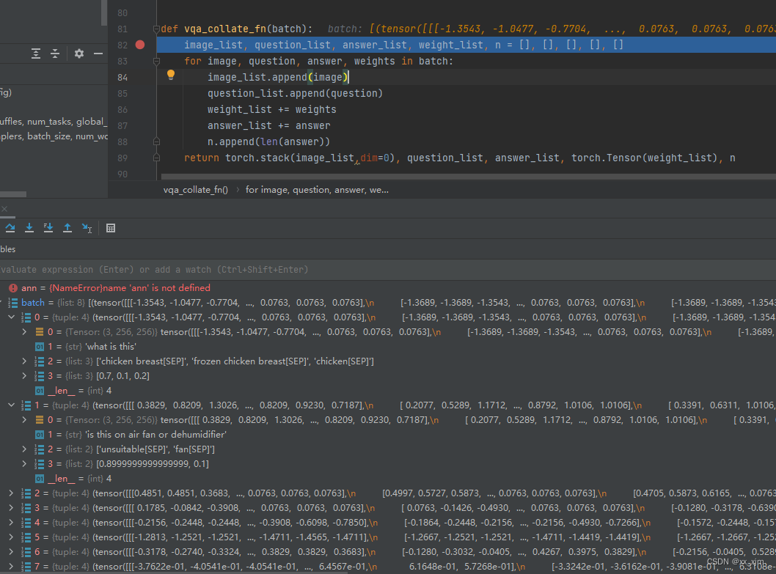Screen dimensions: 776x574
Task: Toggle the breakpoint on line 82
Action: pyautogui.click(x=139, y=45)
